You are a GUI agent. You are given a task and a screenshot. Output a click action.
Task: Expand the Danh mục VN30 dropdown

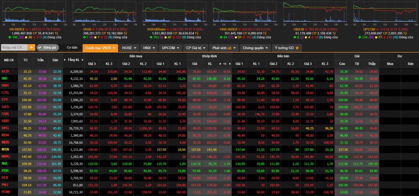100,48
